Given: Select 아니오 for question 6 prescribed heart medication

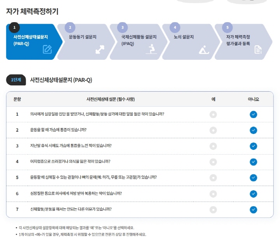Looking at the screenshot, I should pos(254,194).
